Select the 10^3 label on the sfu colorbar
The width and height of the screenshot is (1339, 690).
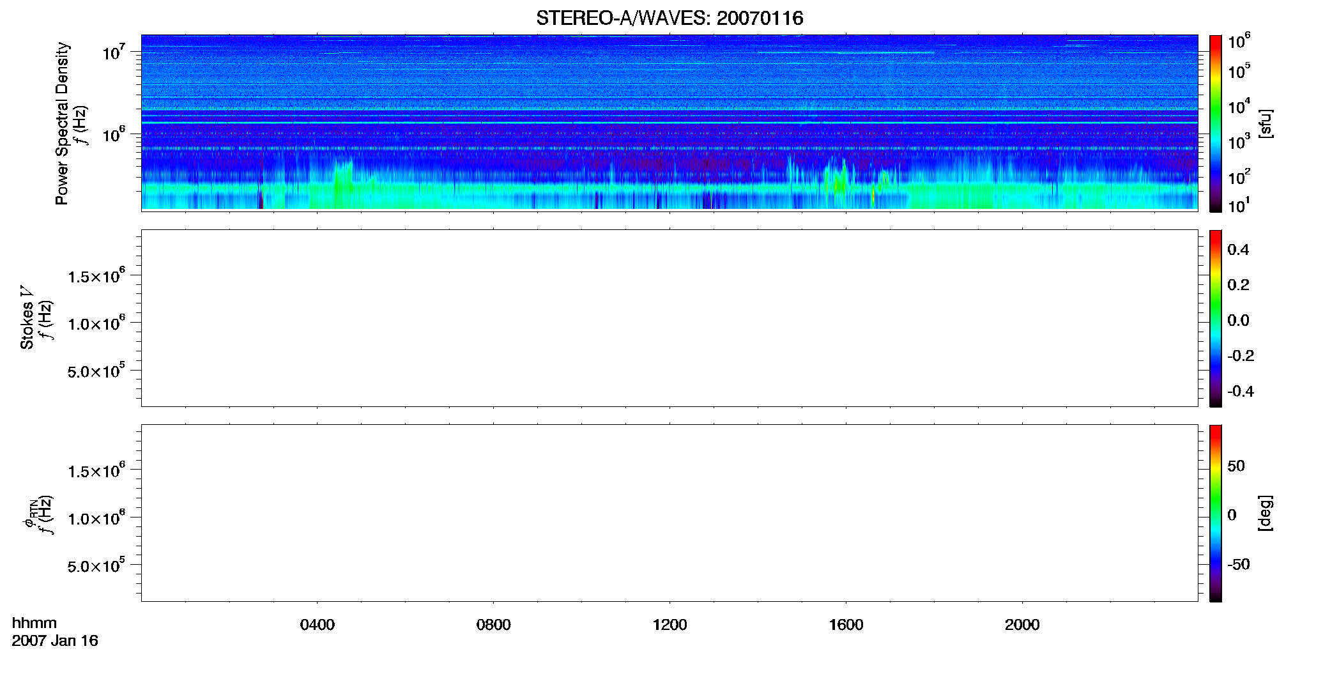[x=1239, y=142]
